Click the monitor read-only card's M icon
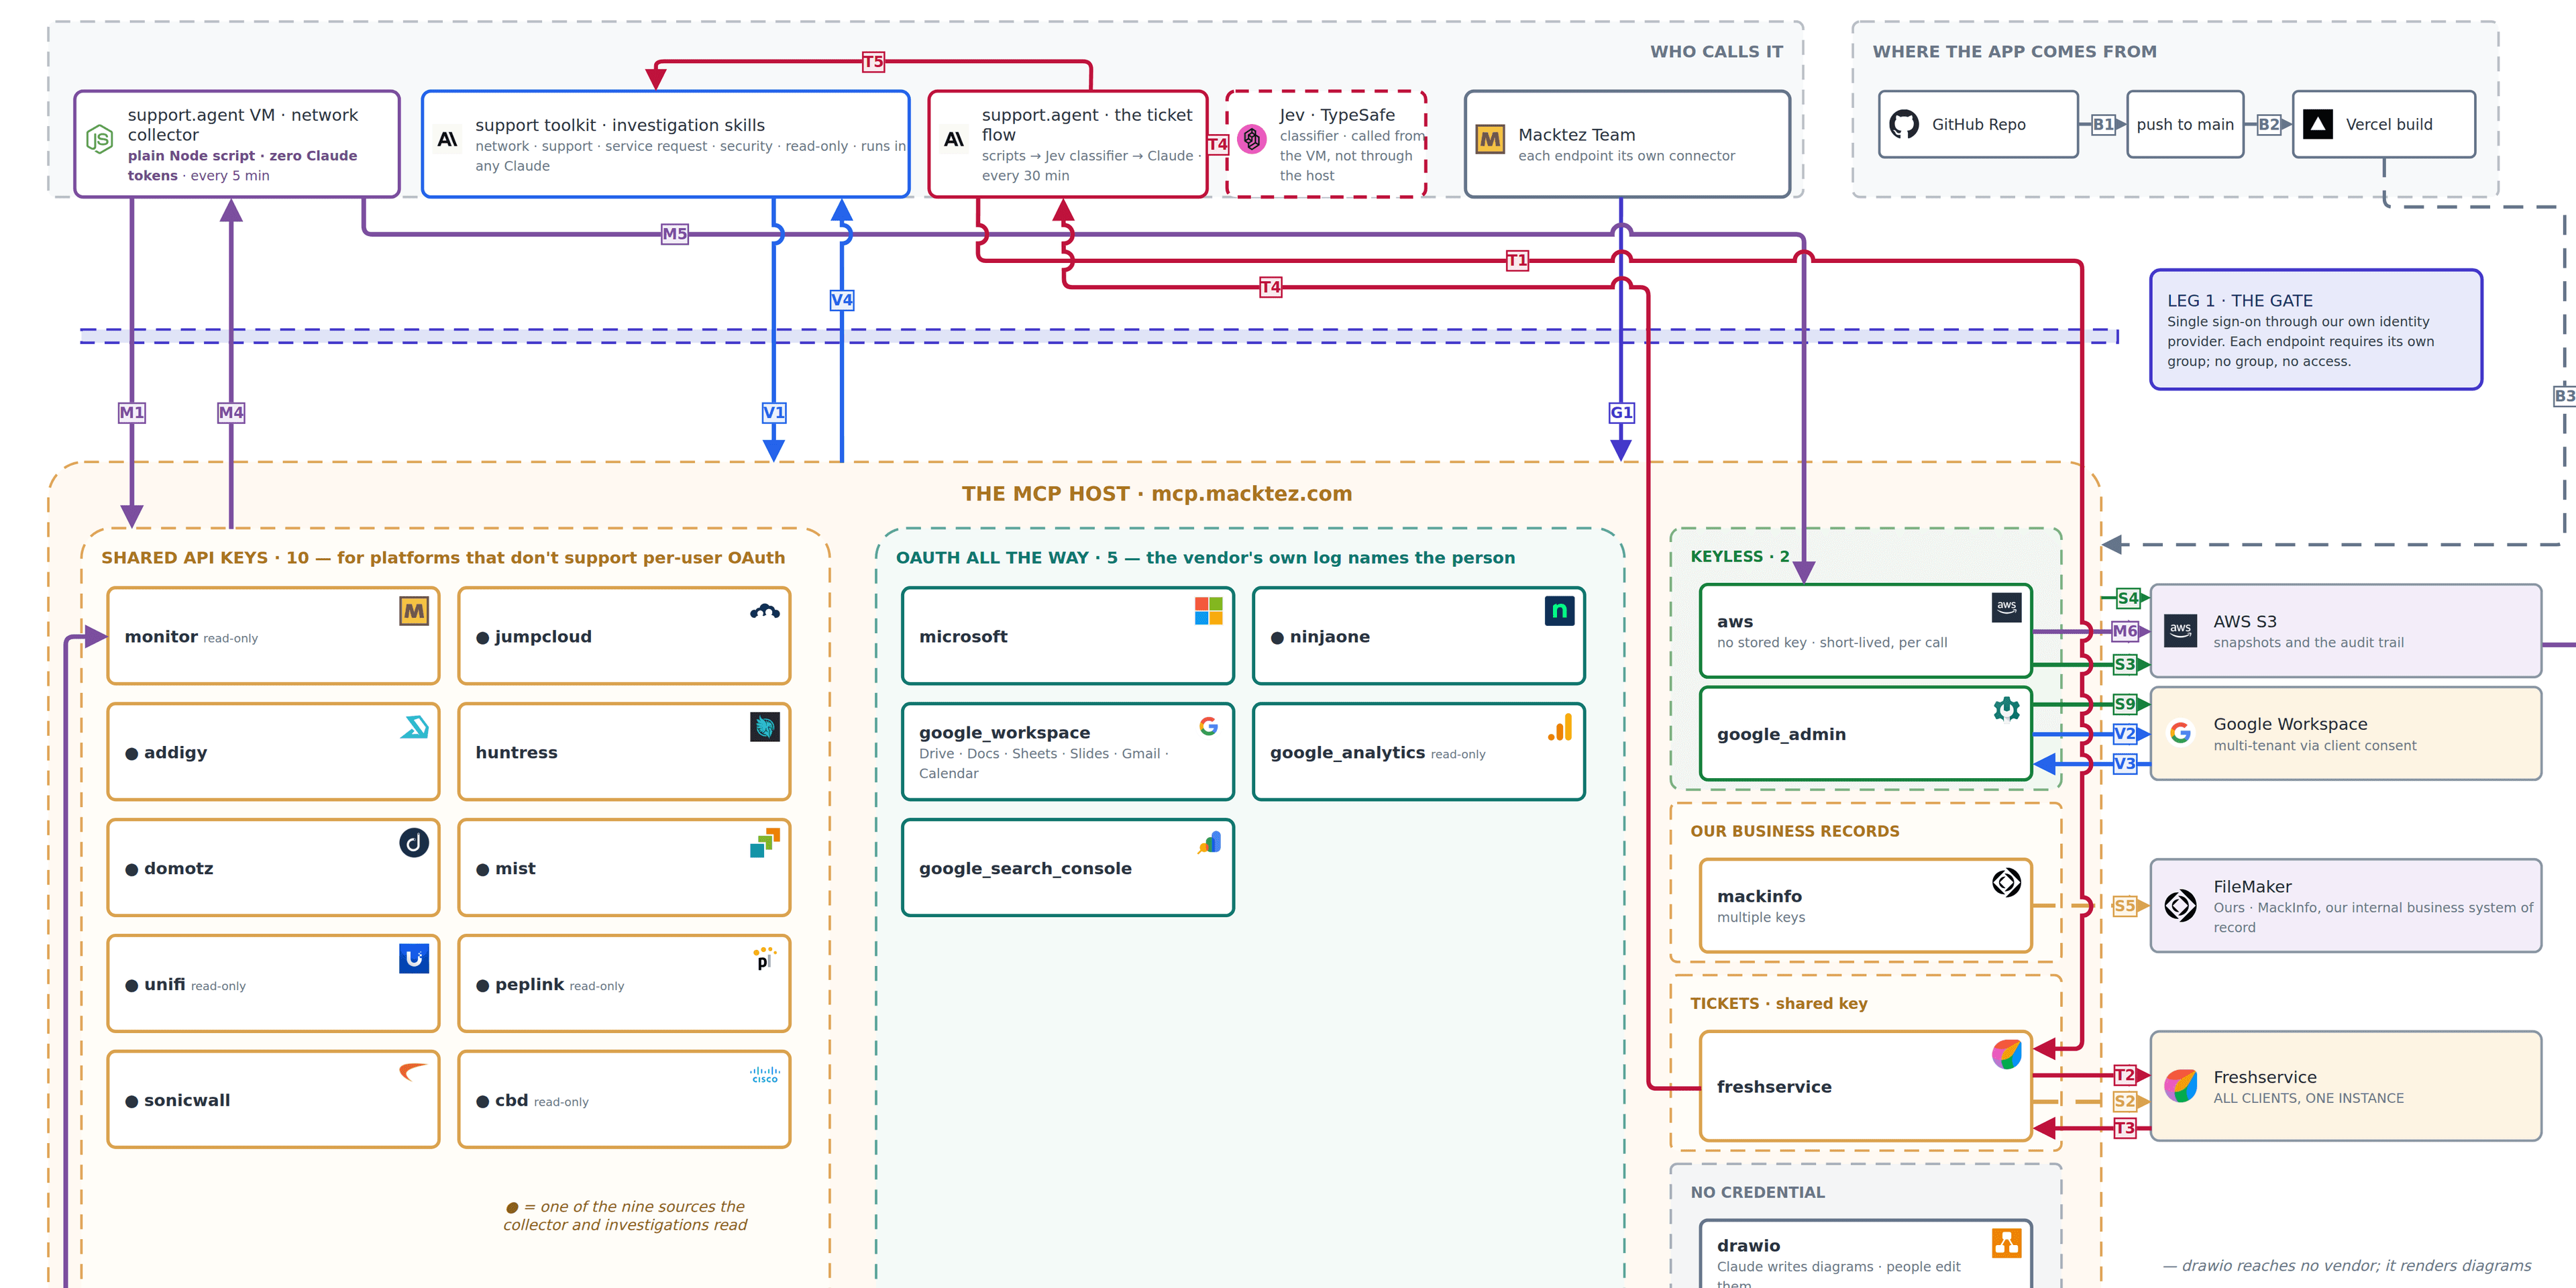 tap(414, 611)
